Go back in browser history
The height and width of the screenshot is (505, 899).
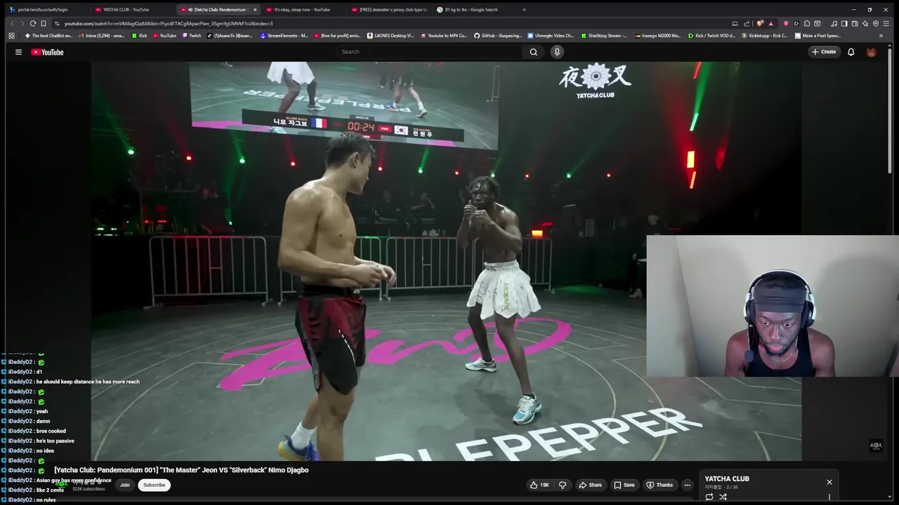coord(12,23)
